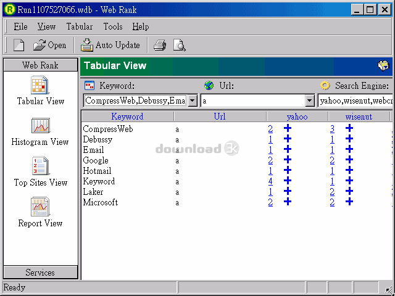The image size is (395, 296).
Task: Switch to Histogram View in sidebar
Action: tap(40, 131)
